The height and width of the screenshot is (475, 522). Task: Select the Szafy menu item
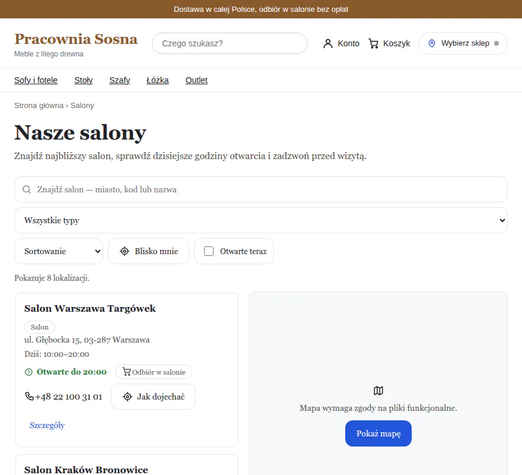[x=119, y=80]
